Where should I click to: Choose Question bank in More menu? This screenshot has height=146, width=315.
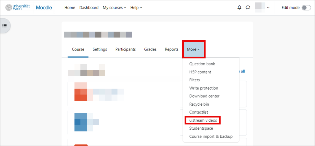(x=202, y=64)
